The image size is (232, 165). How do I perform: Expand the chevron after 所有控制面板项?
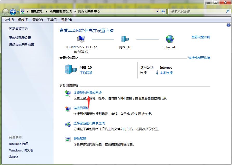click(75, 11)
